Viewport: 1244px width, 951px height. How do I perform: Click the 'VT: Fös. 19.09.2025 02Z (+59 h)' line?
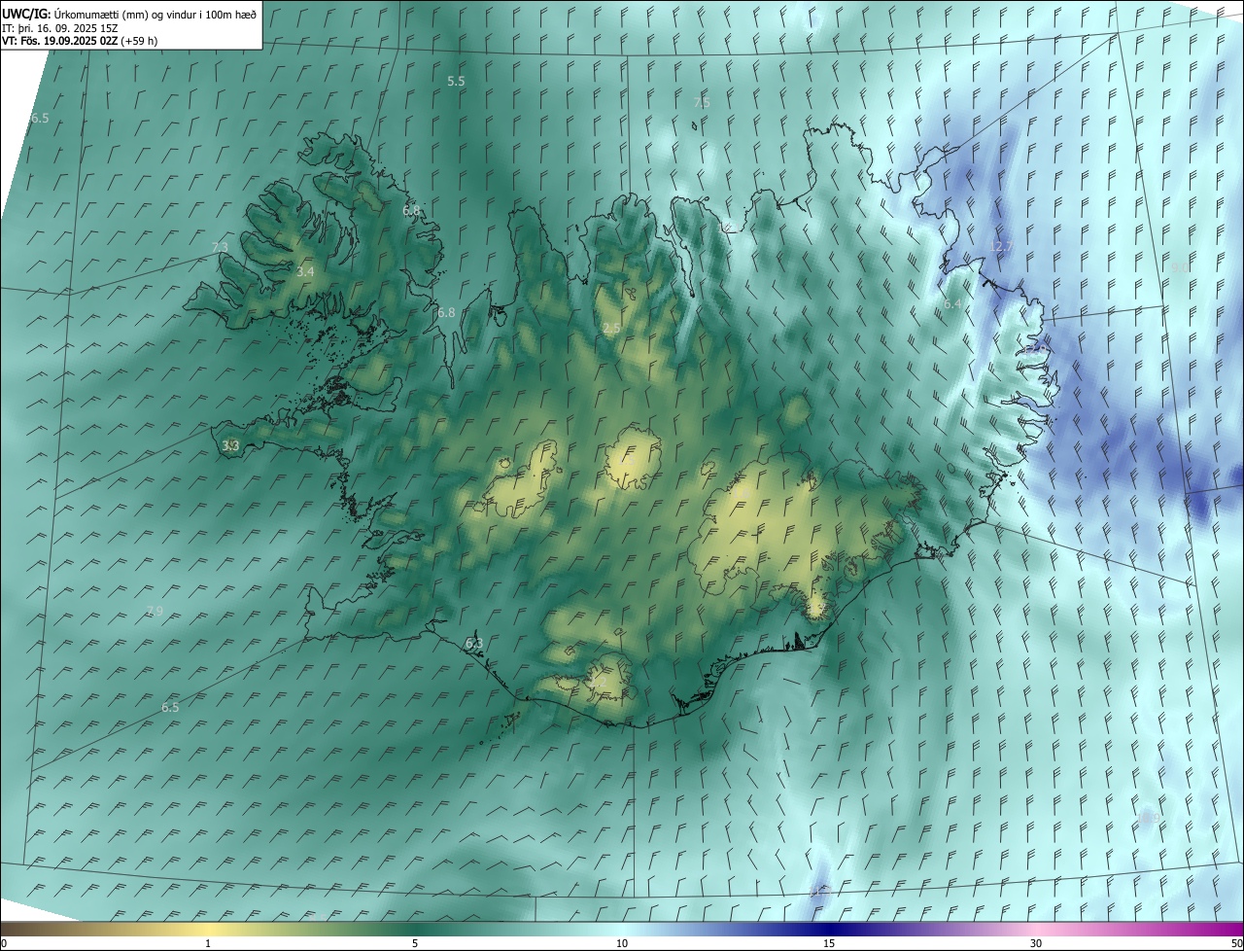pos(80,41)
